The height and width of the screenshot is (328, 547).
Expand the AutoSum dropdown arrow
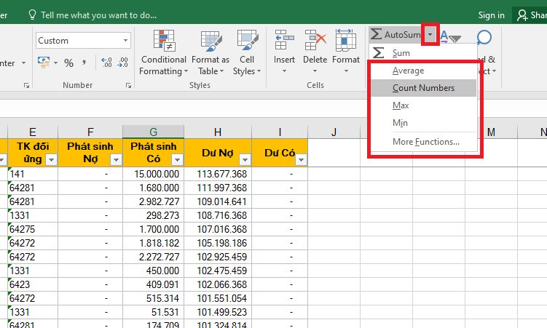pos(430,34)
